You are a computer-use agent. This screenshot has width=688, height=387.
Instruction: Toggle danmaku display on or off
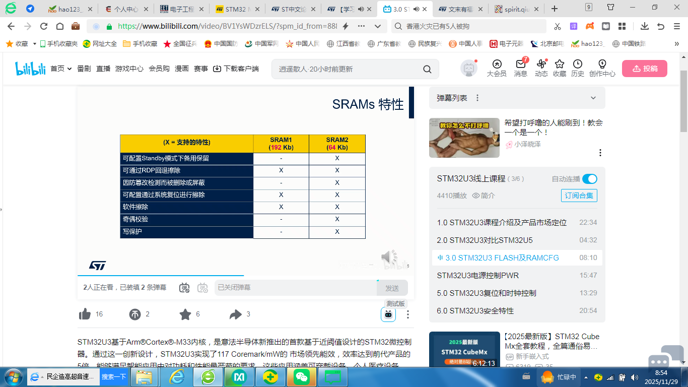point(185,288)
